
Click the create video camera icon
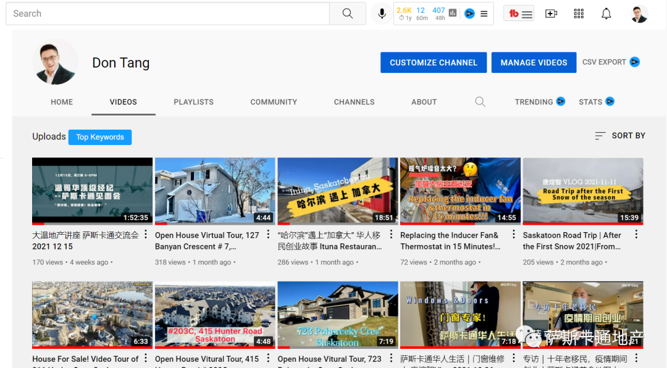coord(552,14)
